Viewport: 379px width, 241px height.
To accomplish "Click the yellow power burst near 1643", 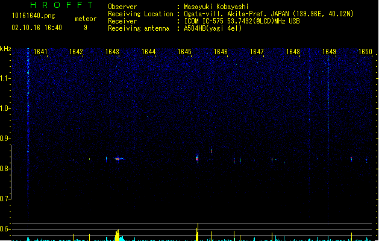I will 117,236.
